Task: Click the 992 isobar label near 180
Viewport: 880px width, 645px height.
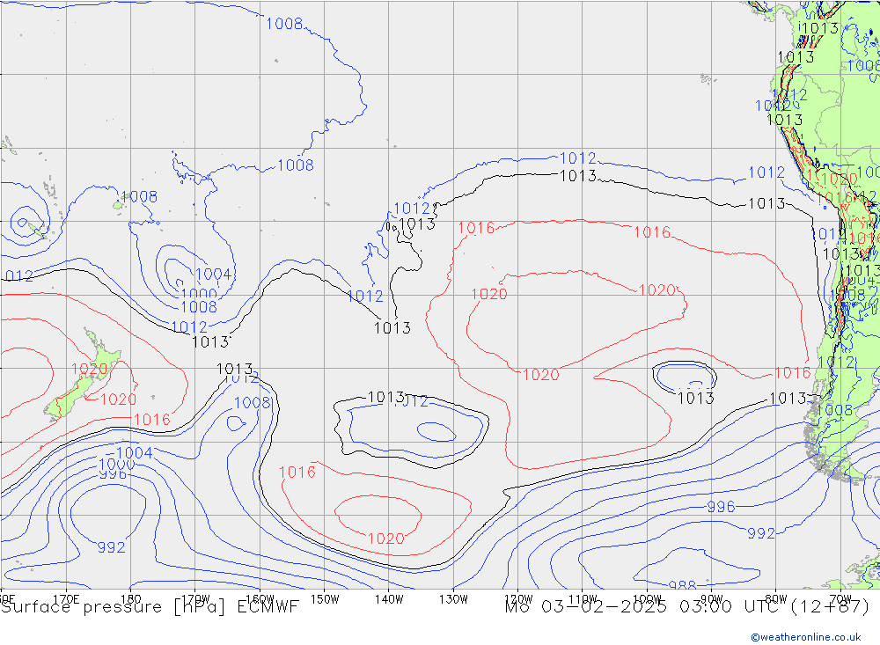Action: click(x=111, y=546)
